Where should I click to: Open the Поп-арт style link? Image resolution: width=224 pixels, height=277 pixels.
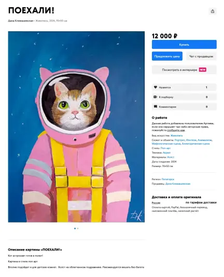coord(165,148)
